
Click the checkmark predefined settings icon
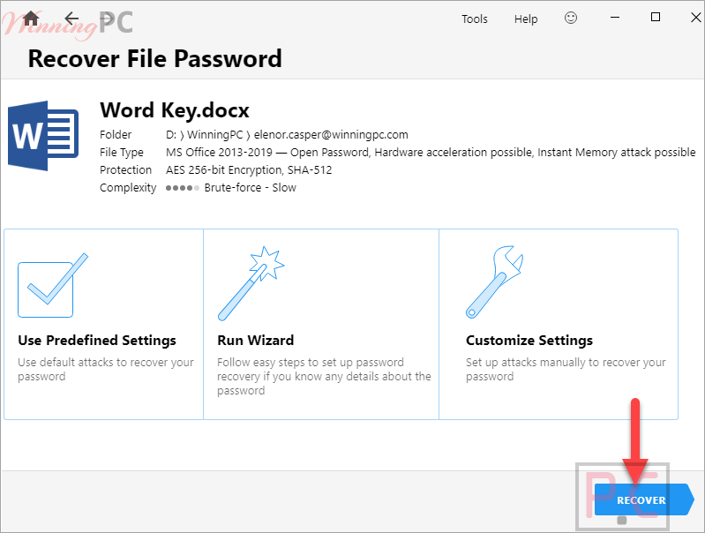(53, 286)
